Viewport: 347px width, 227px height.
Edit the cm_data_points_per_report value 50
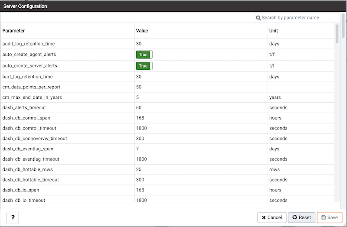(139, 87)
